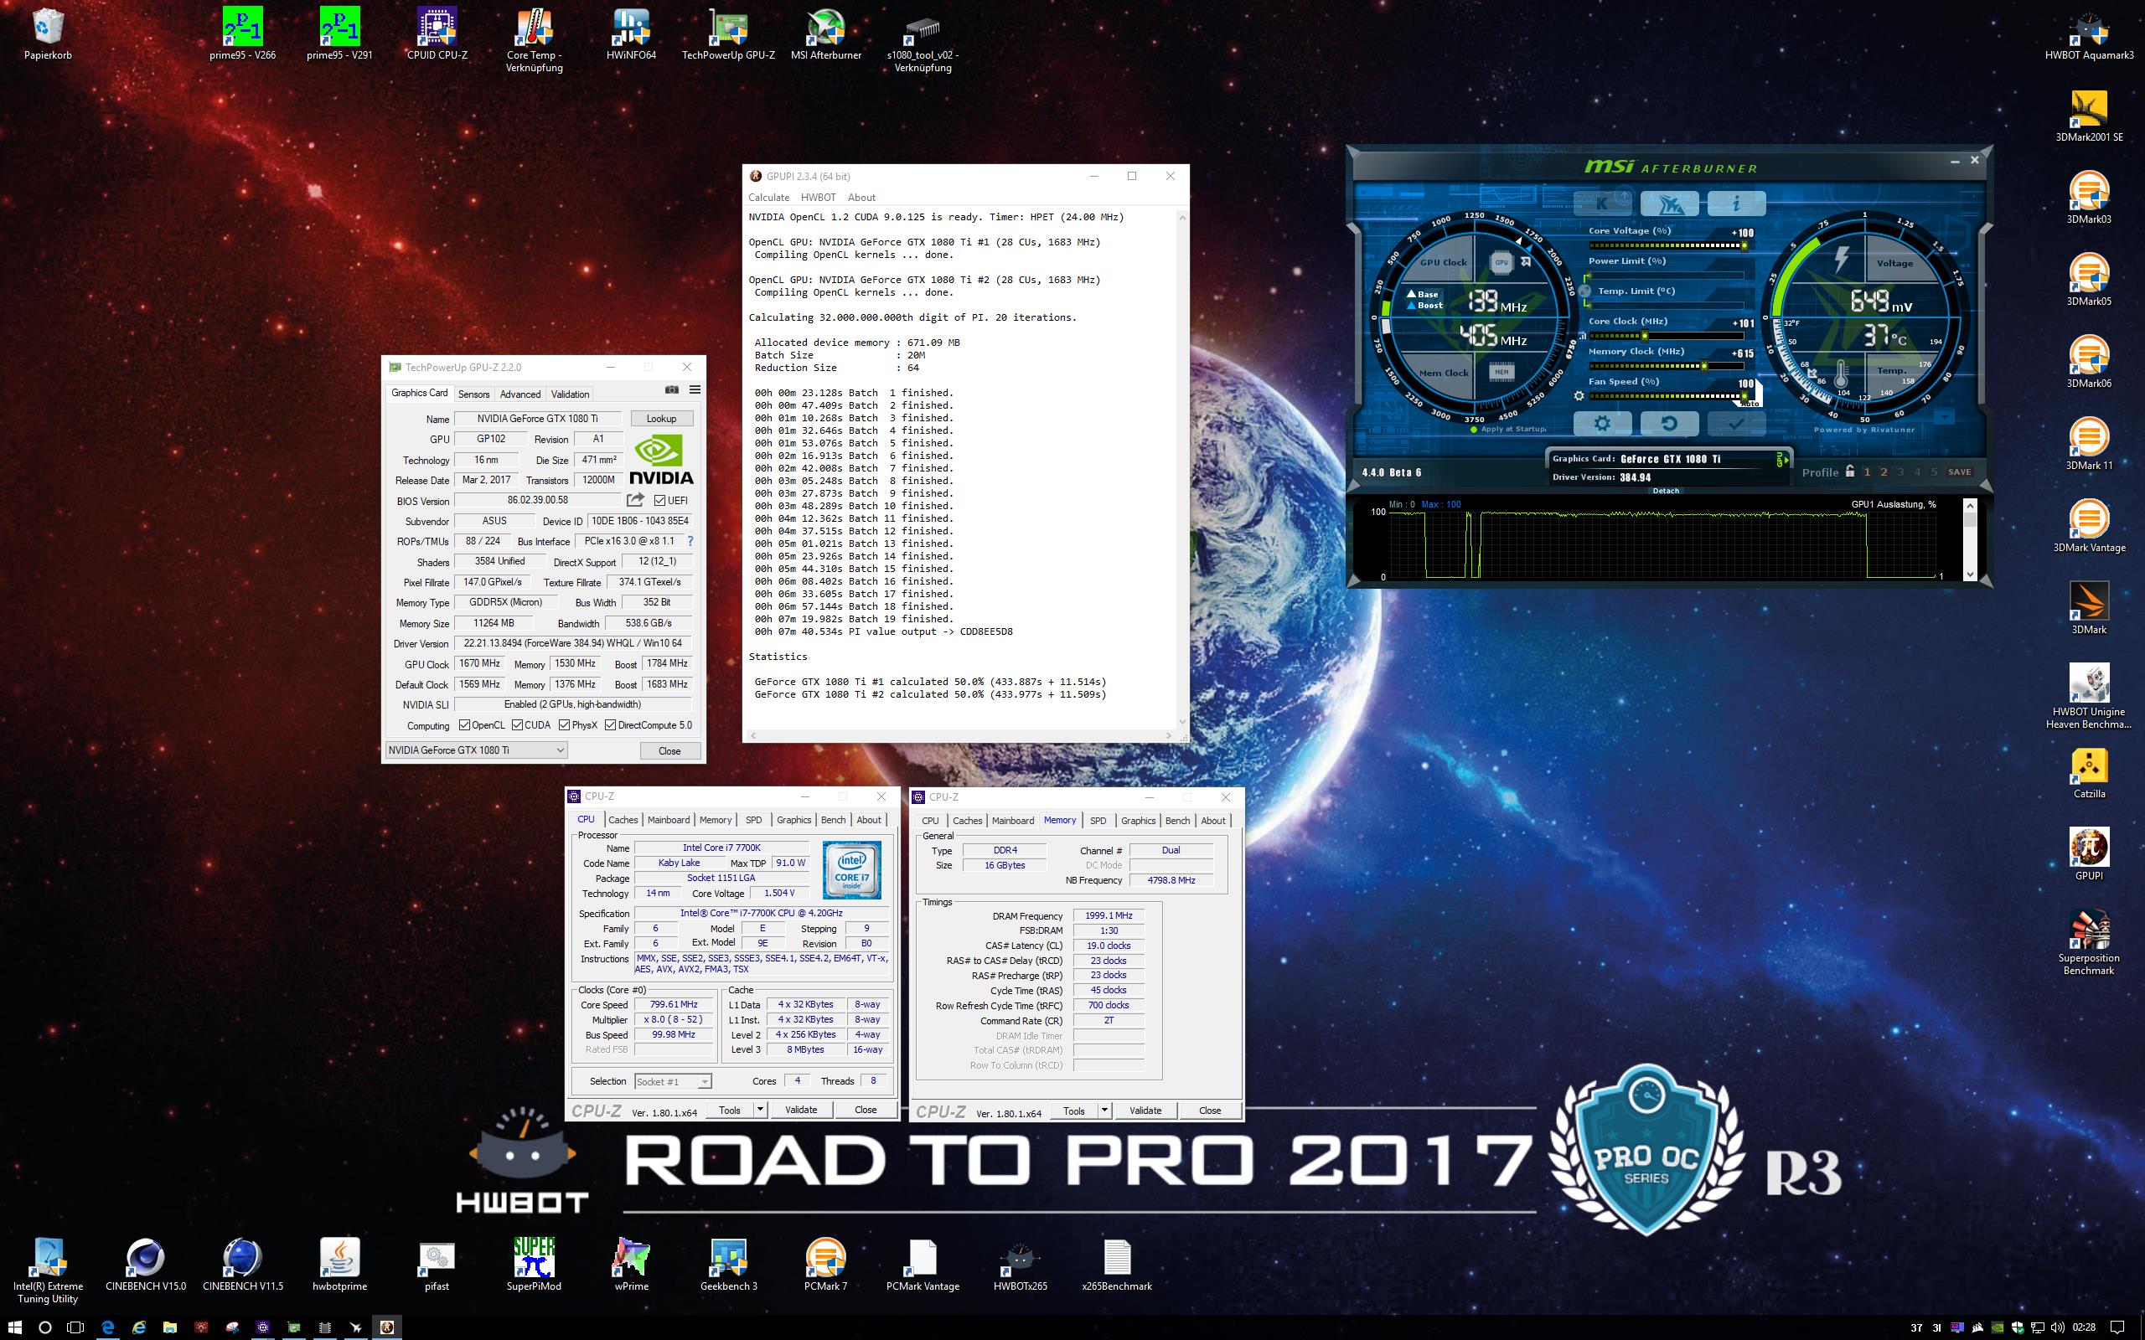Open HWBOTx265 desktop icon

pos(1021,1265)
